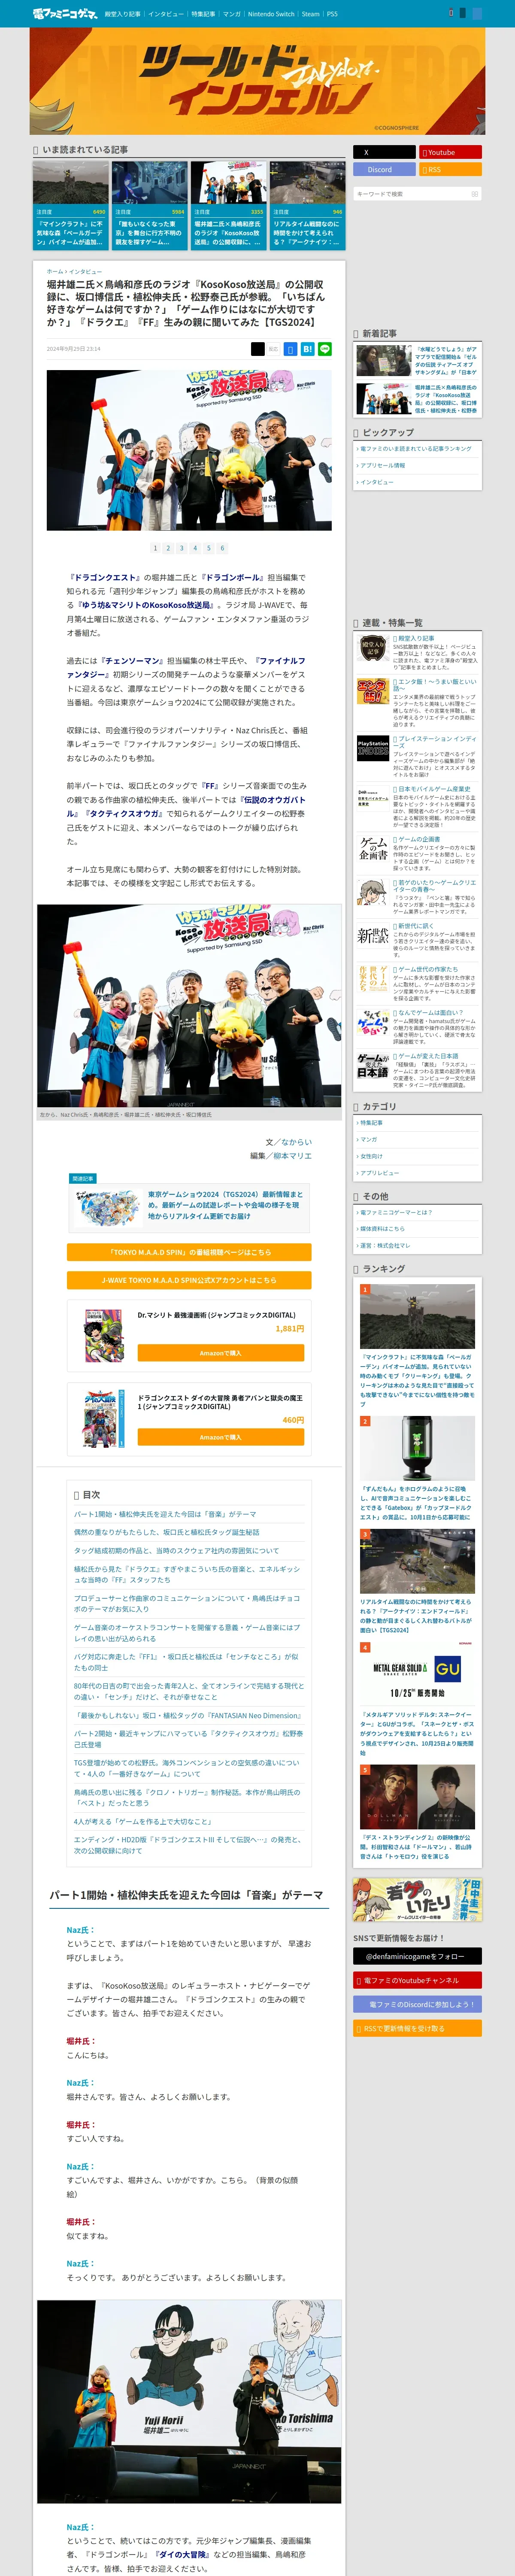The width and height of the screenshot is (515, 2576).
Task: Share article via blue Facebook icon
Action: [290, 349]
